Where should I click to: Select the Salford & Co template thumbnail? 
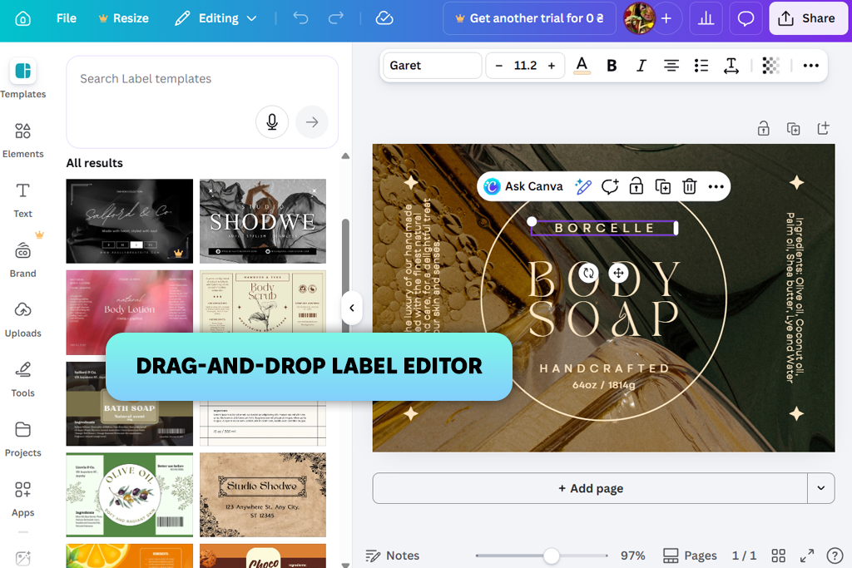click(129, 221)
